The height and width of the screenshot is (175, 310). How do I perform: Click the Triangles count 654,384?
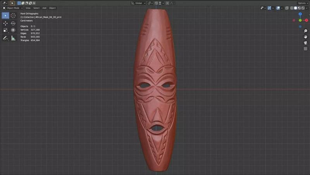pos(35,40)
